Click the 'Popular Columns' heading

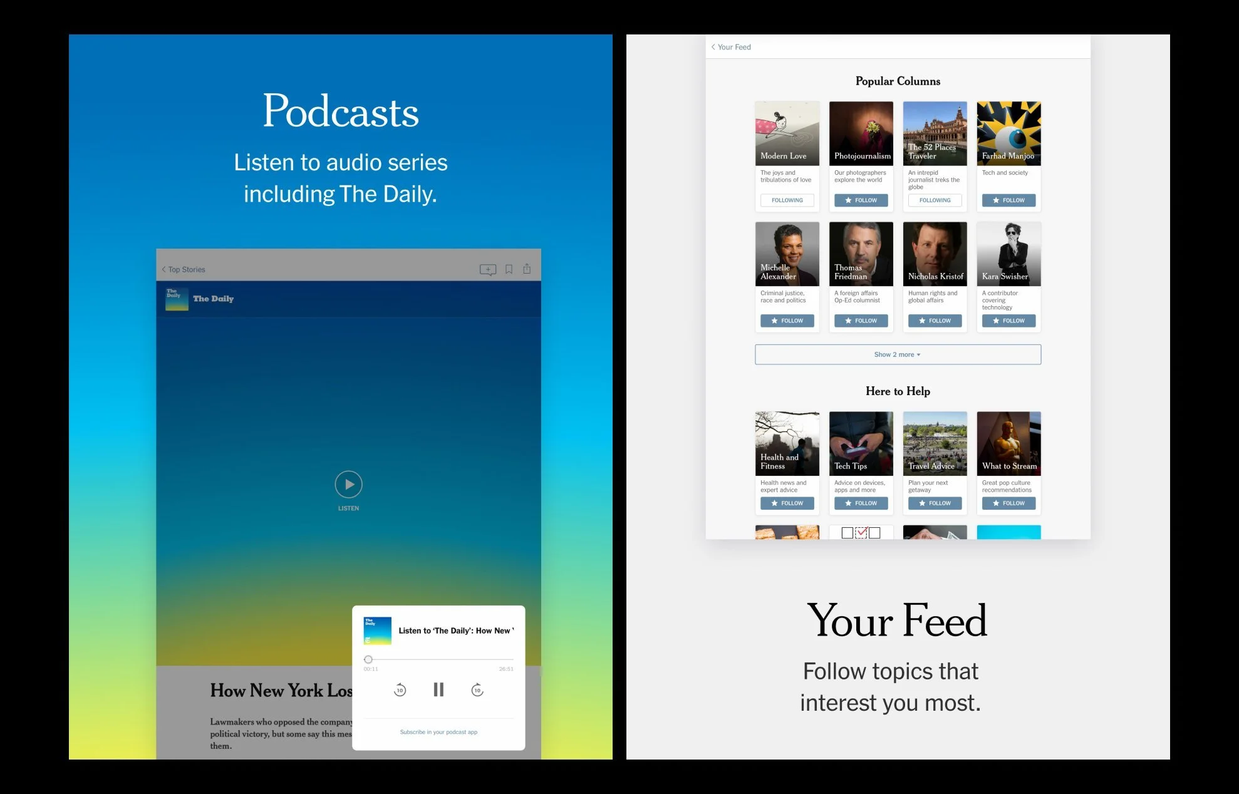(x=898, y=81)
